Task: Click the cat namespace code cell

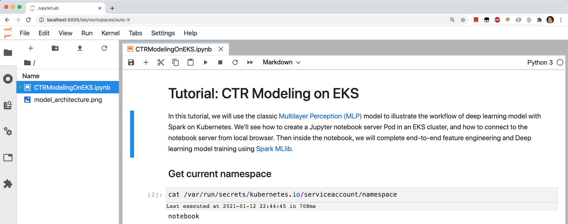Action: pyautogui.click(x=362, y=195)
